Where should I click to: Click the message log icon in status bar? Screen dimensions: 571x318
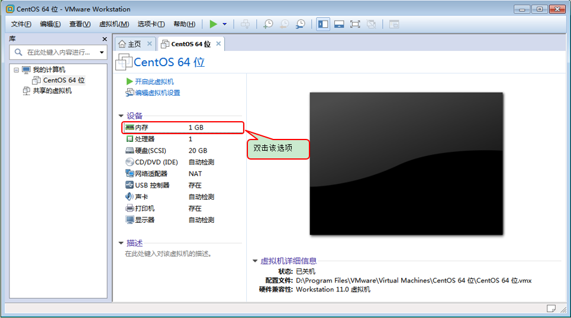point(551,309)
